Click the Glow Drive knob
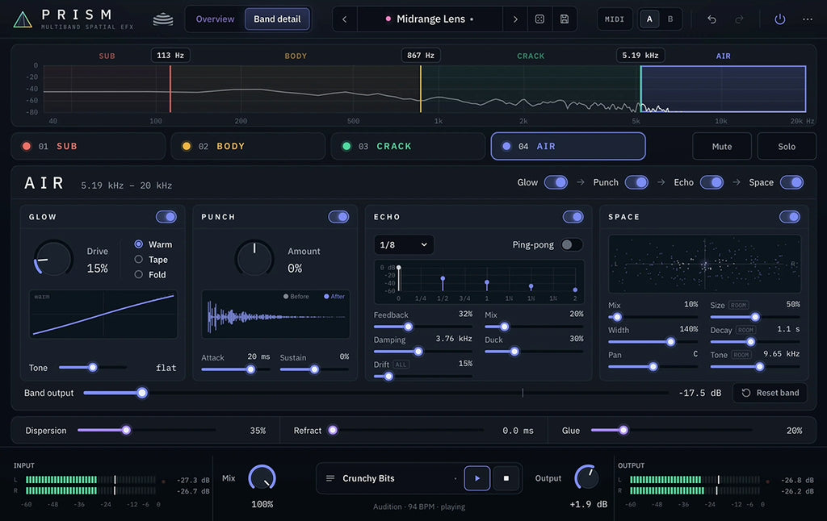The height and width of the screenshot is (521, 827). [53, 258]
